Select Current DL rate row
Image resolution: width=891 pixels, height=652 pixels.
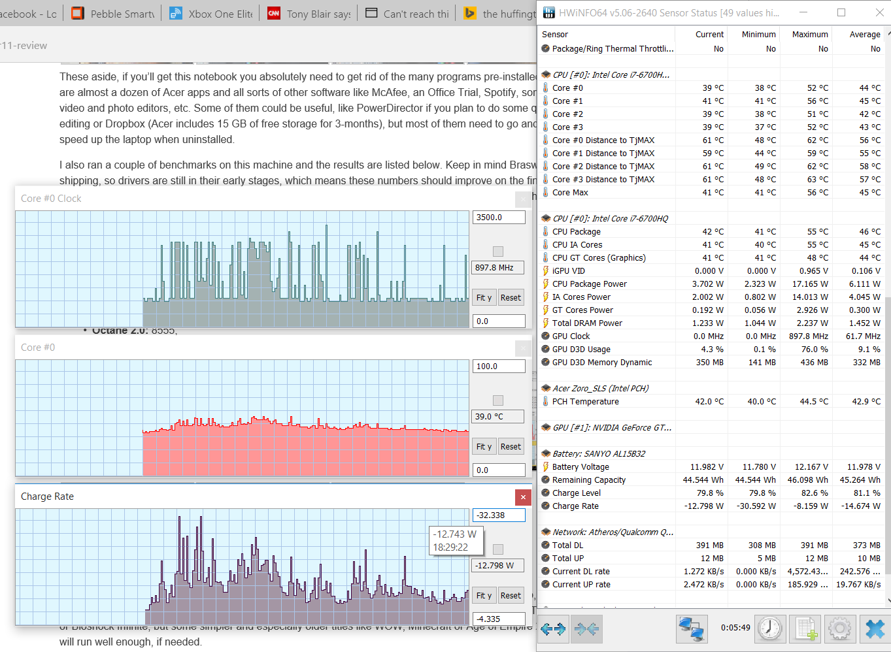click(711, 571)
